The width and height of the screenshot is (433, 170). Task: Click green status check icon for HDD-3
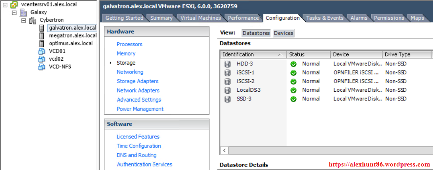[293, 64]
